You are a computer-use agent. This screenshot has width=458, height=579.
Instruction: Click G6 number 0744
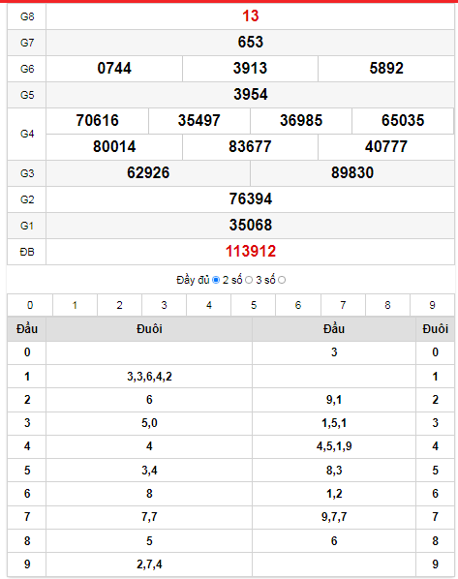(114, 69)
